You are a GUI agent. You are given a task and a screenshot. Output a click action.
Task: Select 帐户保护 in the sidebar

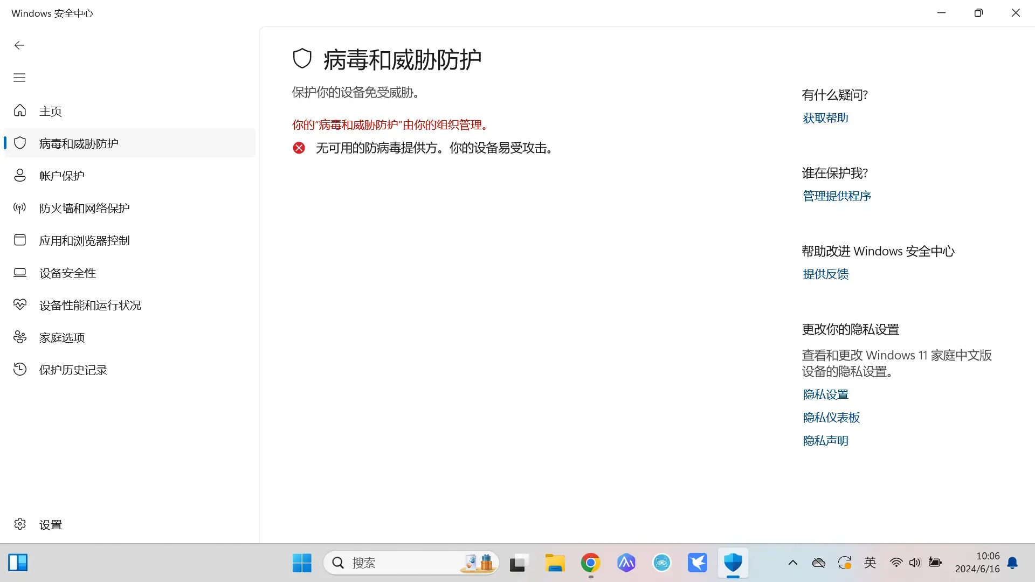129,176
